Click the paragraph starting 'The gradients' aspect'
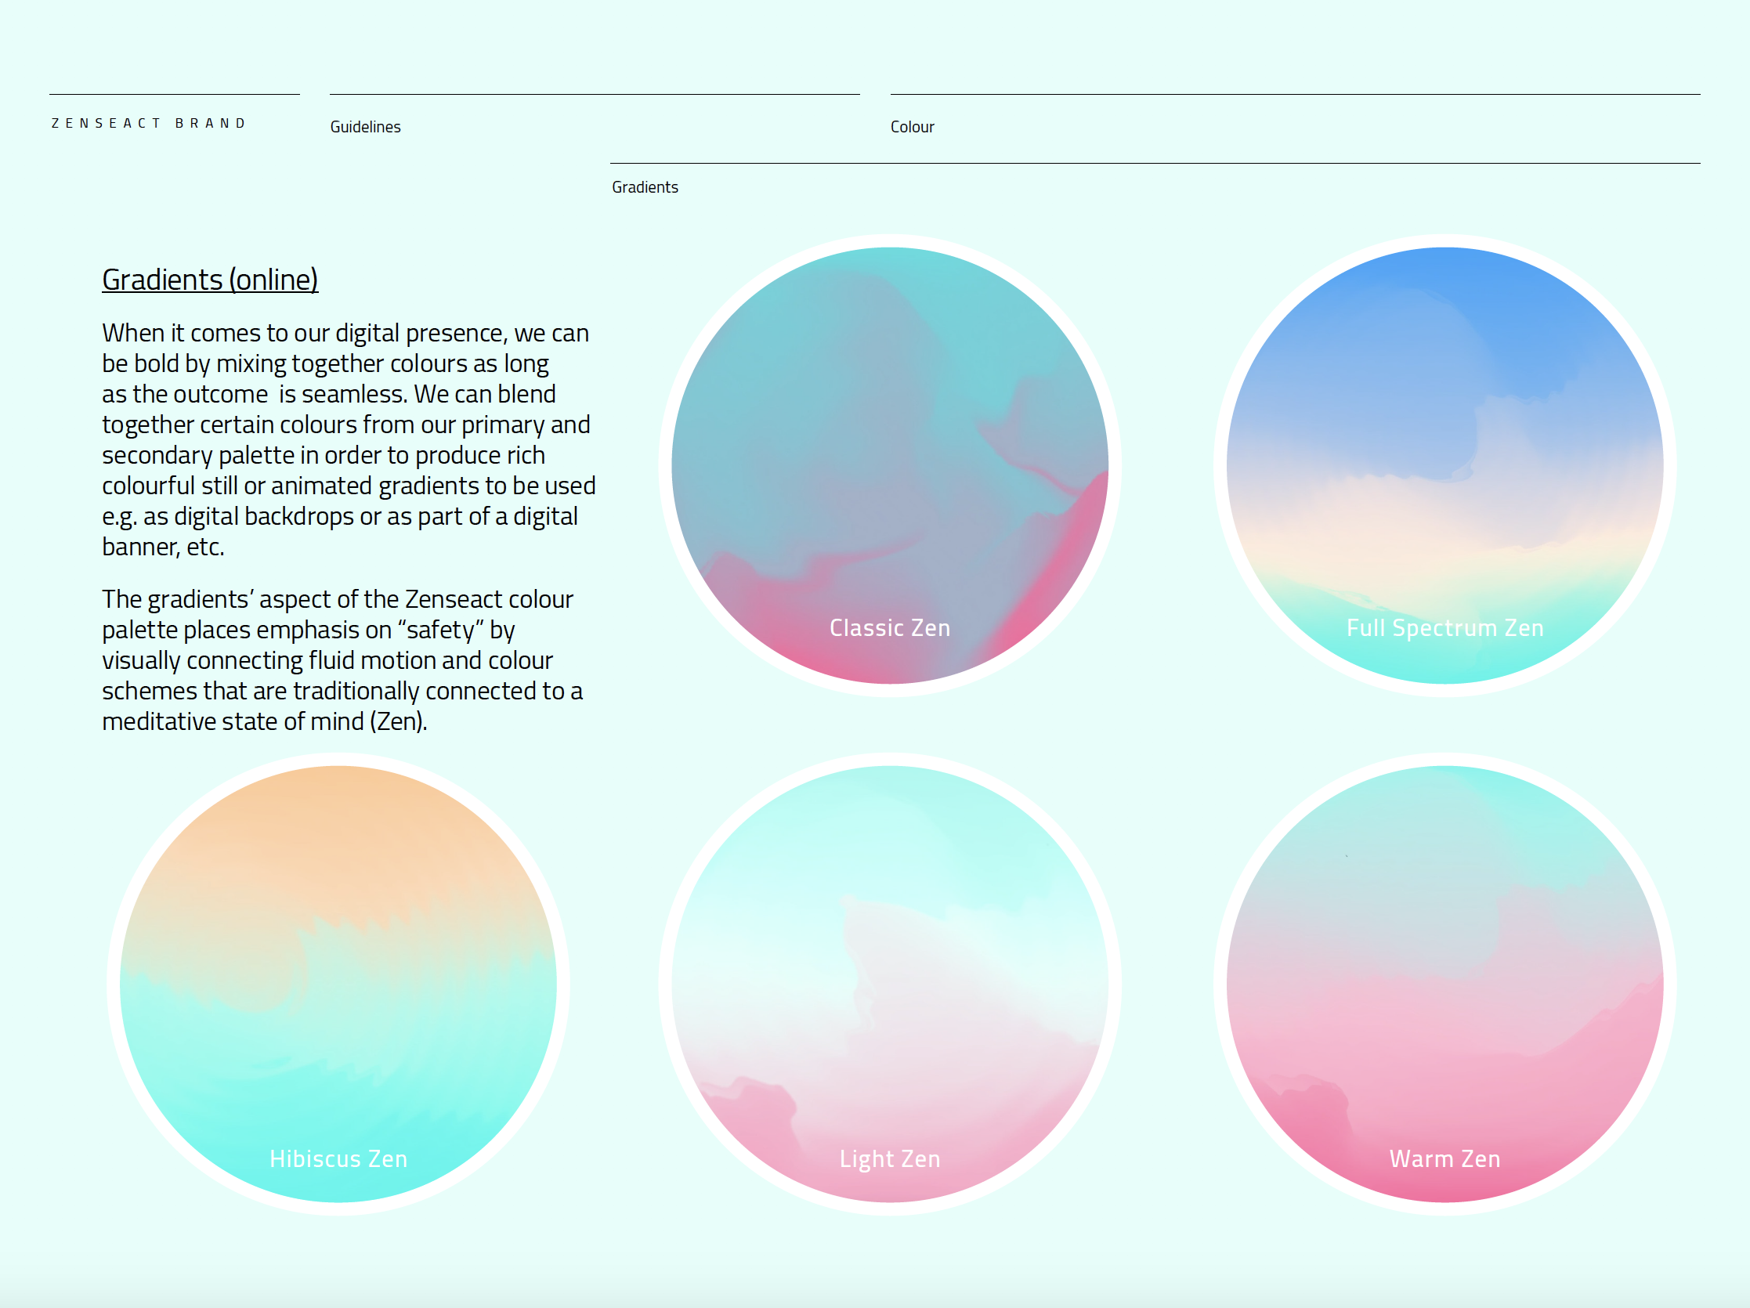 coord(342,660)
